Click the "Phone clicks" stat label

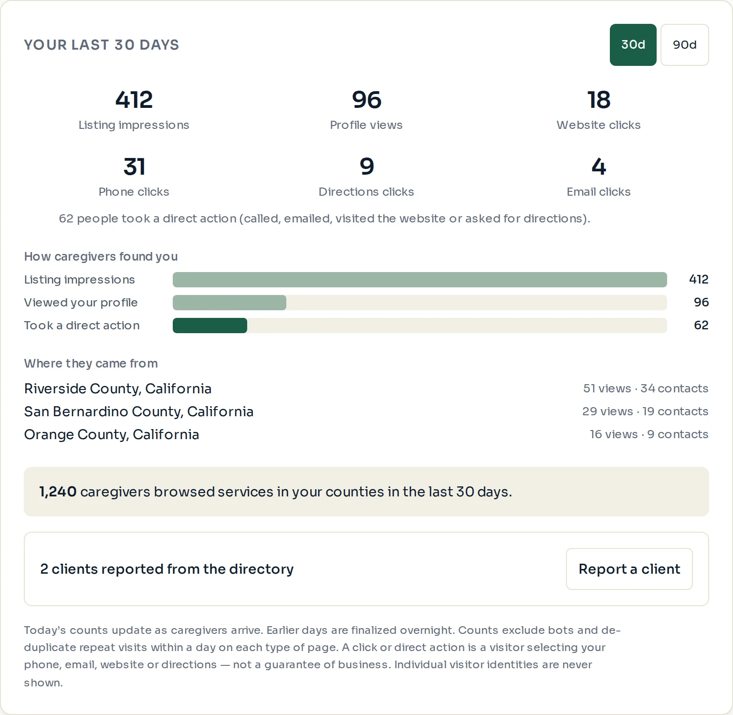click(x=134, y=192)
